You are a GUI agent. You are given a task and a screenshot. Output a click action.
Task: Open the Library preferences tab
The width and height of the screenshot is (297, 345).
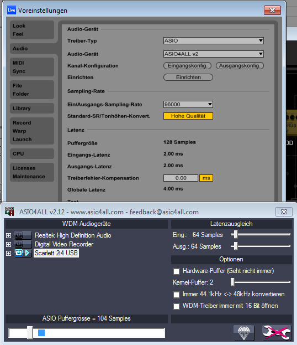[x=32, y=108]
